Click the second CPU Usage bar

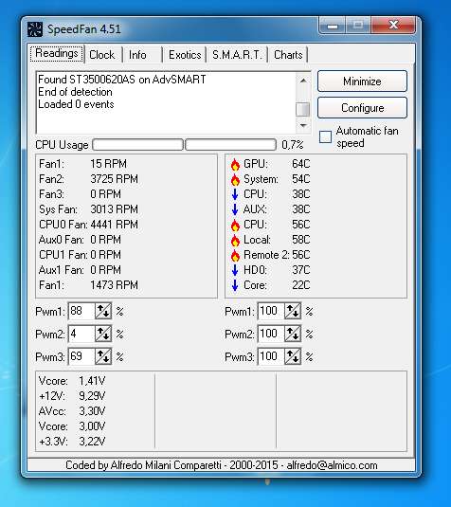pos(231,145)
